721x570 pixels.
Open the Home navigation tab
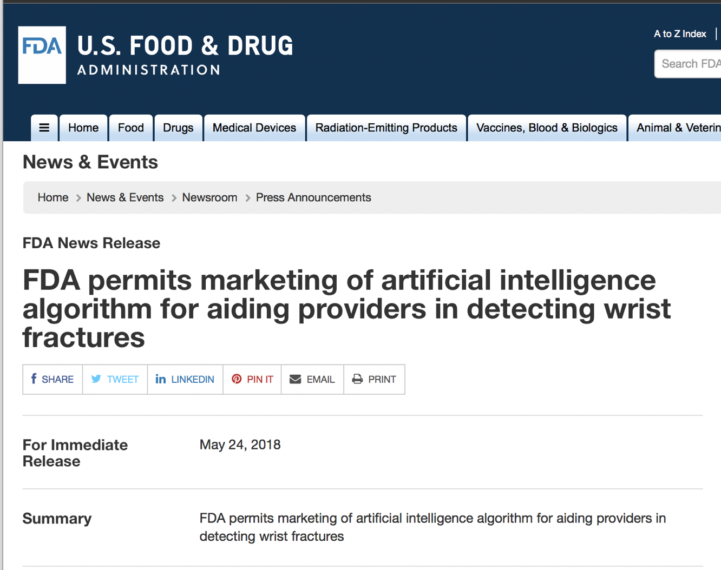click(83, 128)
